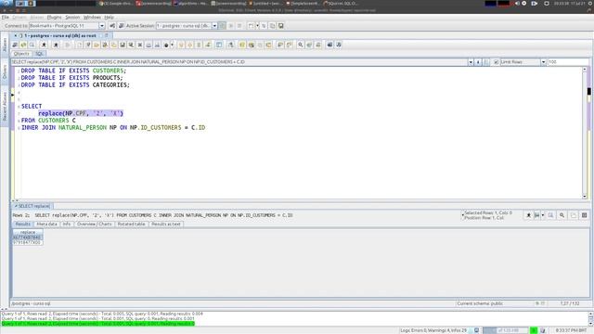Open the Drivers side panel tab
Image resolution: width=594 pixels, height=334 pixels.
(5, 71)
